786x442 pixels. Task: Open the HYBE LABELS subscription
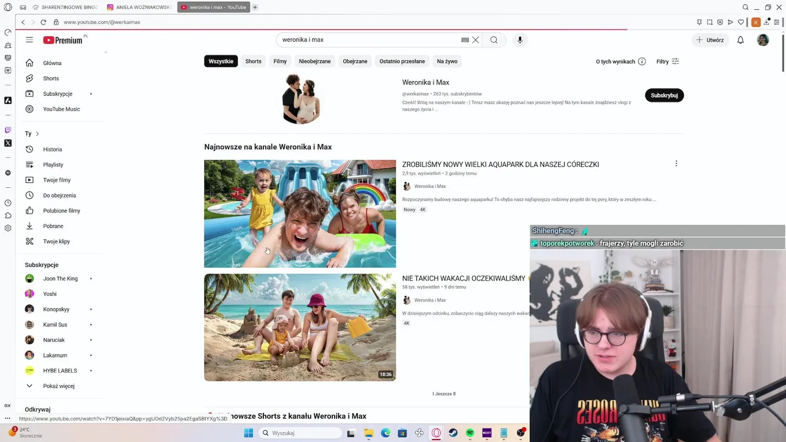60,371
